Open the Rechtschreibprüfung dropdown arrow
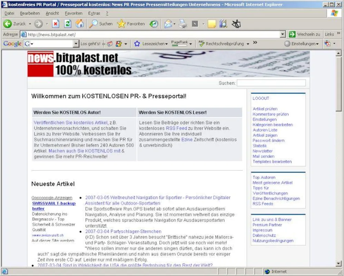The width and height of the screenshot is (344, 276). click(248, 44)
